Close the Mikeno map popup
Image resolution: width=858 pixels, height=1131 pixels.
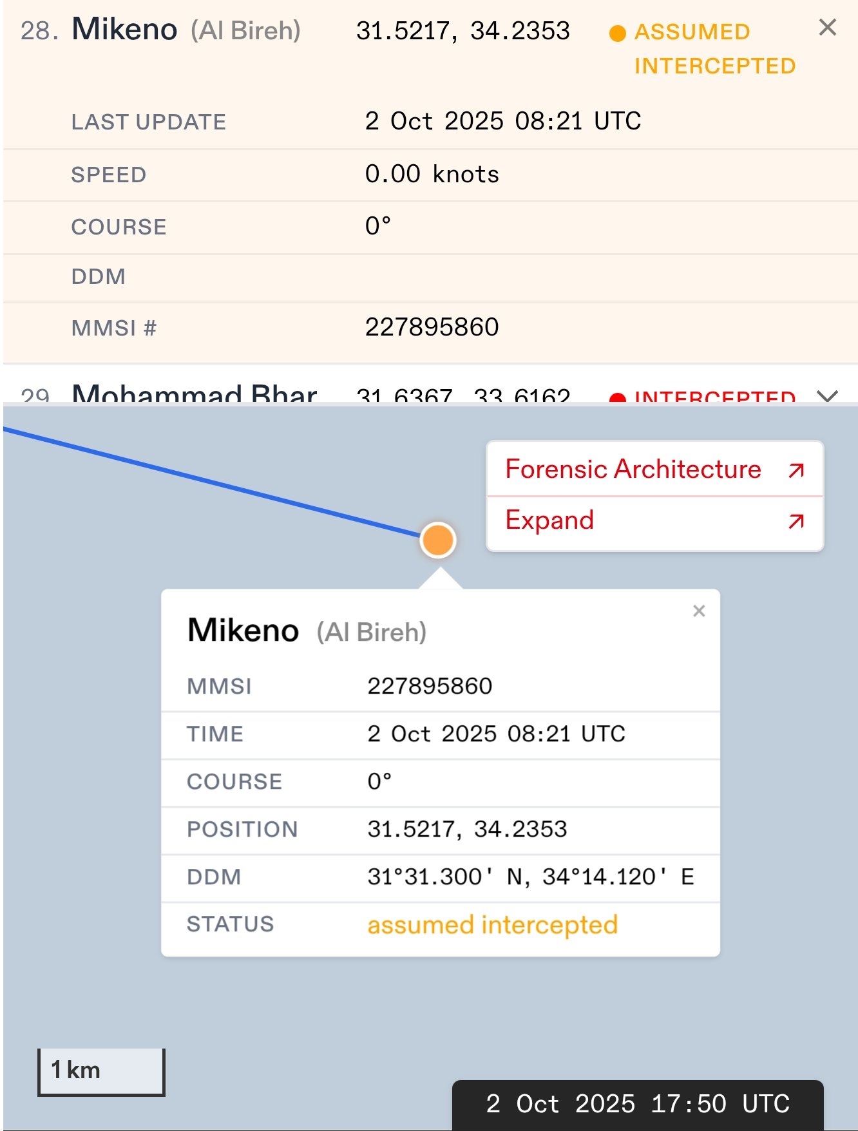pyautogui.click(x=699, y=611)
